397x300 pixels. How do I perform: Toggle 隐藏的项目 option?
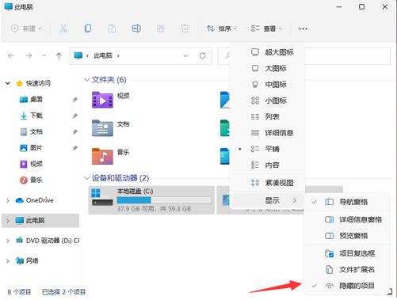point(347,286)
